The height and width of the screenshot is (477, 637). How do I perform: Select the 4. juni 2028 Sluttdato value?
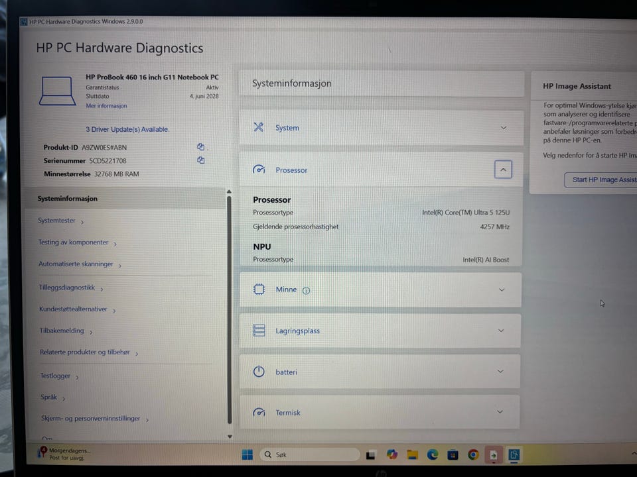tap(204, 97)
